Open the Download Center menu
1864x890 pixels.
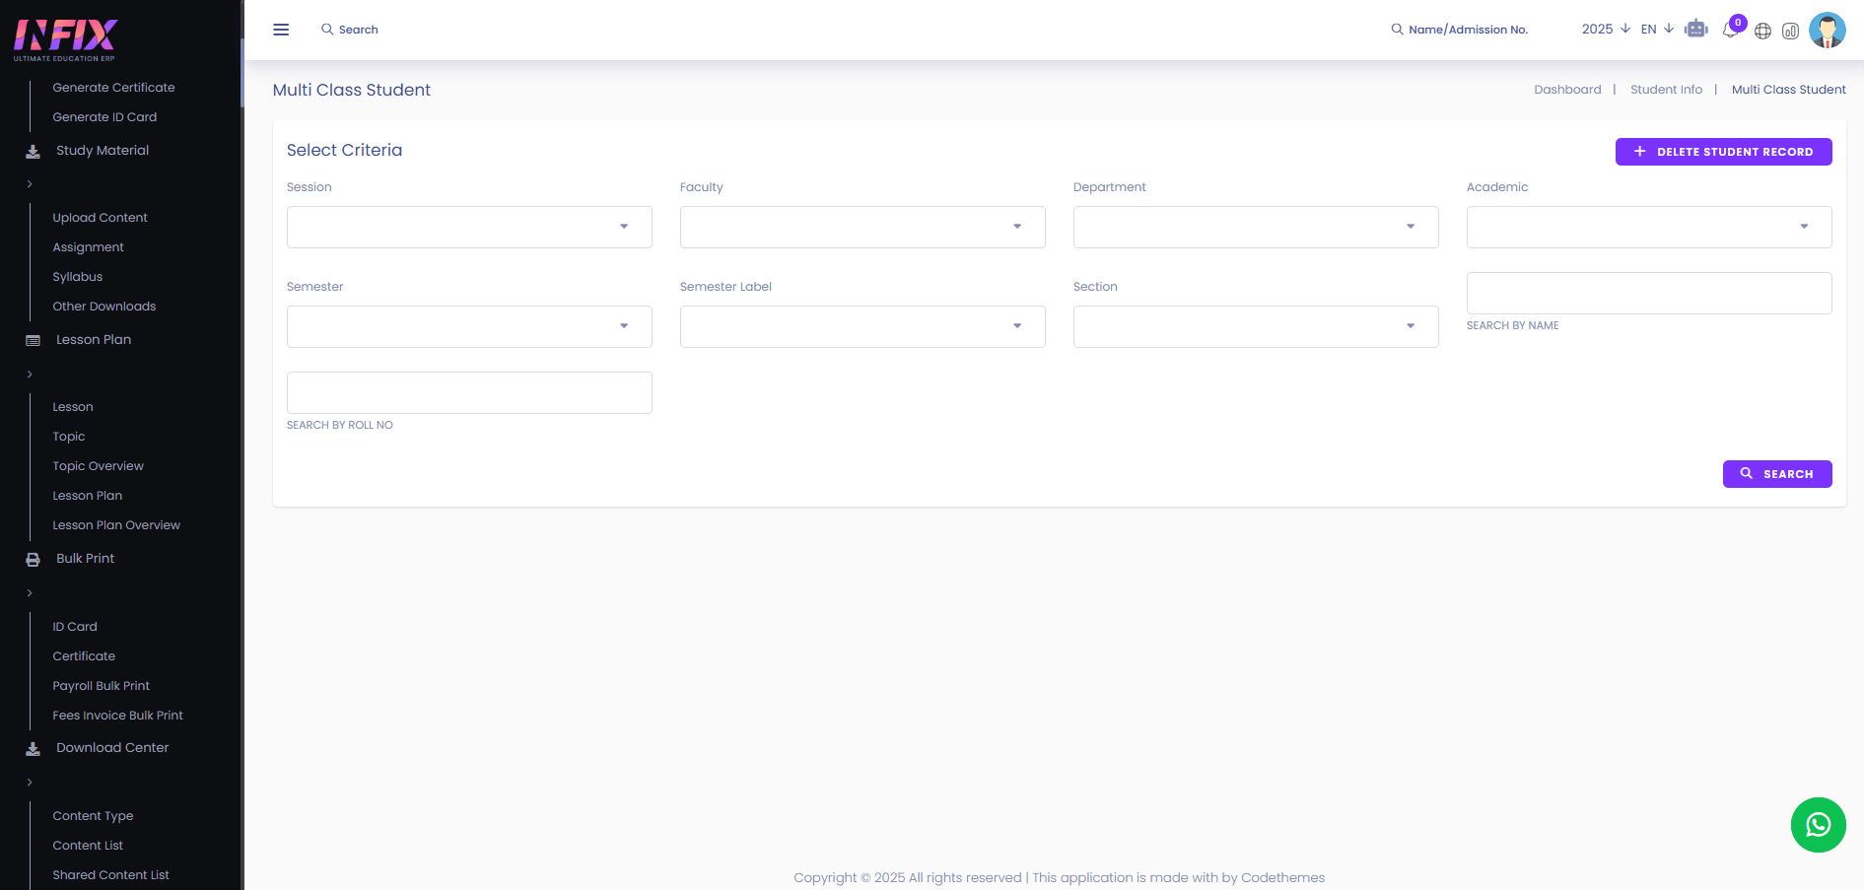[112, 748]
